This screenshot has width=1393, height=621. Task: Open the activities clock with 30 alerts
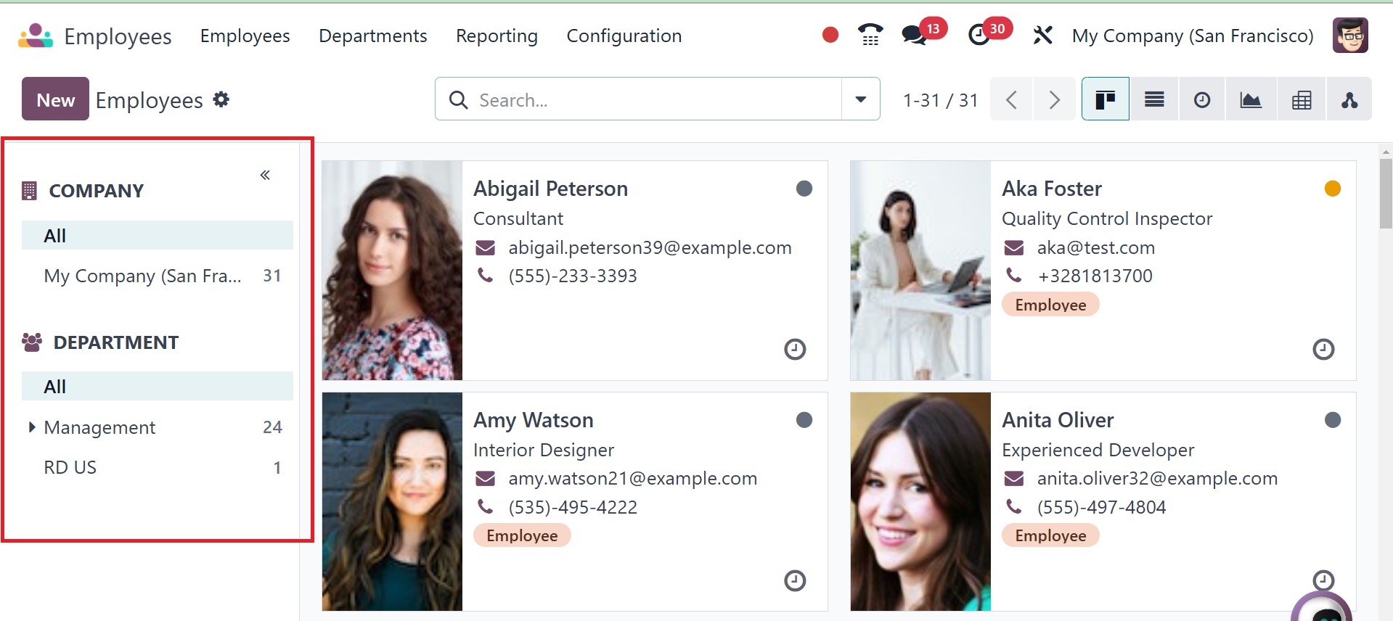click(x=979, y=35)
